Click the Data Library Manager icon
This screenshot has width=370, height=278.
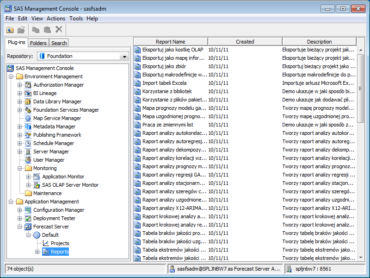(28, 101)
